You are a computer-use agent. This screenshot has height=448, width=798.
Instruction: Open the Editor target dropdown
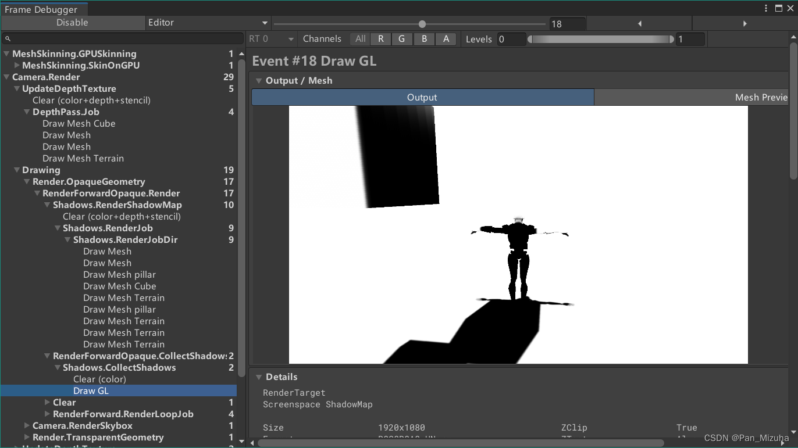[x=208, y=22]
